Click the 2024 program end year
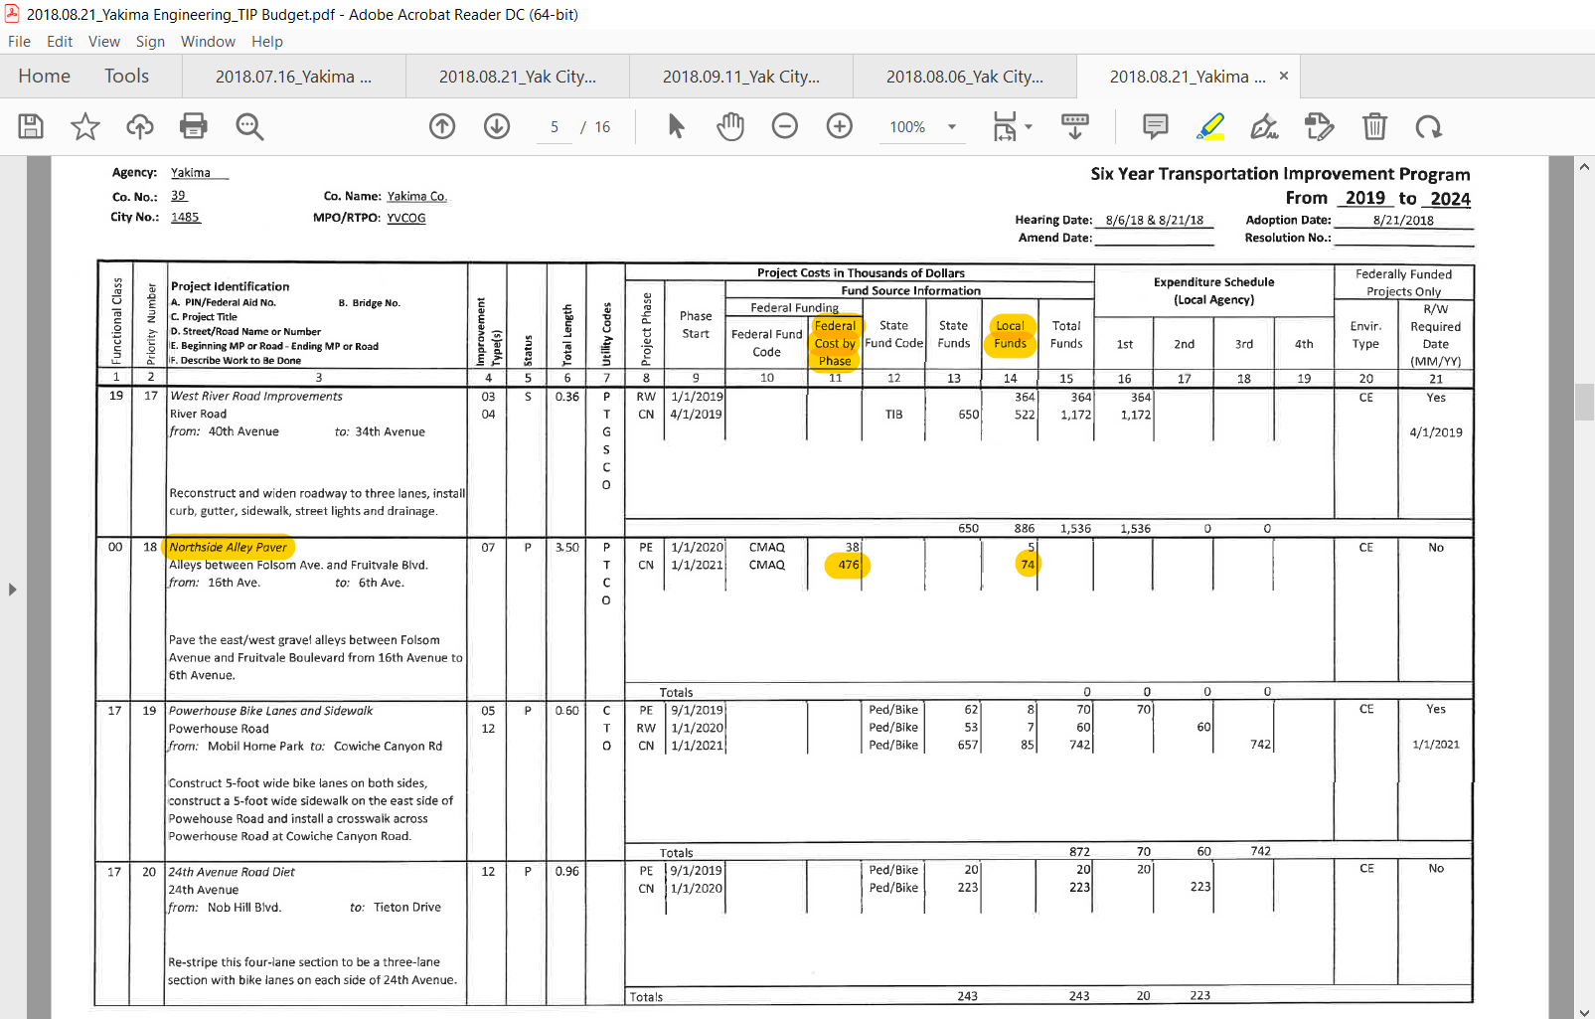The width and height of the screenshot is (1595, 1019). [1450, 199]
